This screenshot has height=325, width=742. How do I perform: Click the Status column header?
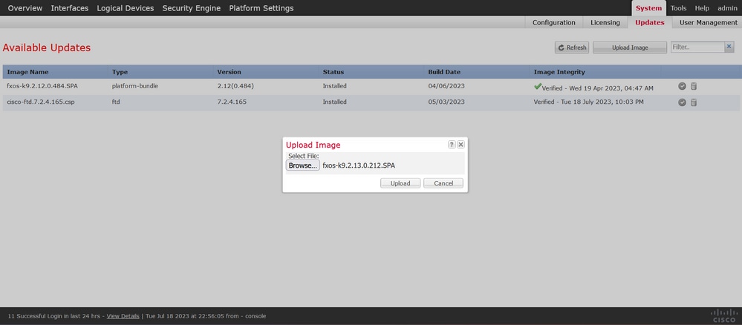click(x=333, y=72)
